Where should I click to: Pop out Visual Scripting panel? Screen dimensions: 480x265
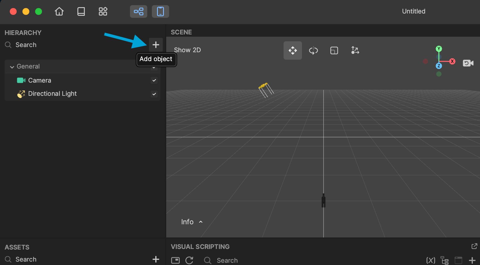(474, 246)
